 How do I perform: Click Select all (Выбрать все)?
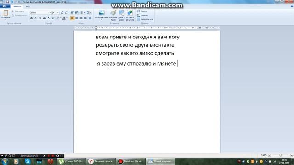click(x=145, y=19)
